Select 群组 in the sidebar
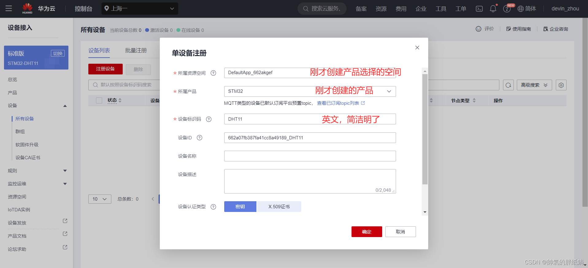Image resolution: width=588 pixels, height=268 pixels. click(20, 132)
